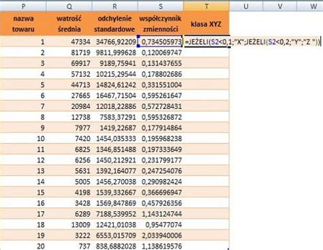This screenshot has width=323, height=250.
Task: Select cell with value 9811,999628
Action: tap(114, 52)
